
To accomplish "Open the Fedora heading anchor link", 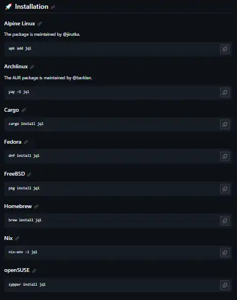I will (26, 142).
